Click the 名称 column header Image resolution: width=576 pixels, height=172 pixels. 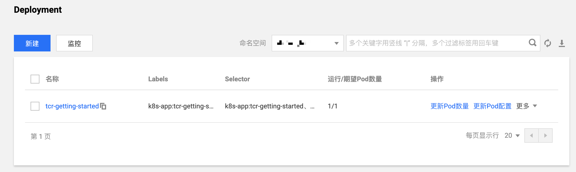click(52, 79)
